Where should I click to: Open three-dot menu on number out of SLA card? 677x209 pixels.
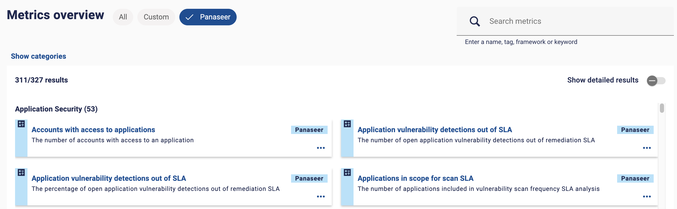coord(647,148)
